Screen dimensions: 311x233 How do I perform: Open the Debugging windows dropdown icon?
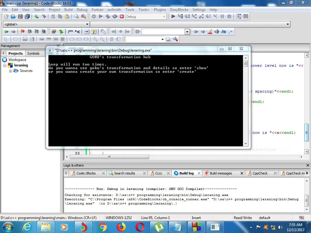click(239, 16)
